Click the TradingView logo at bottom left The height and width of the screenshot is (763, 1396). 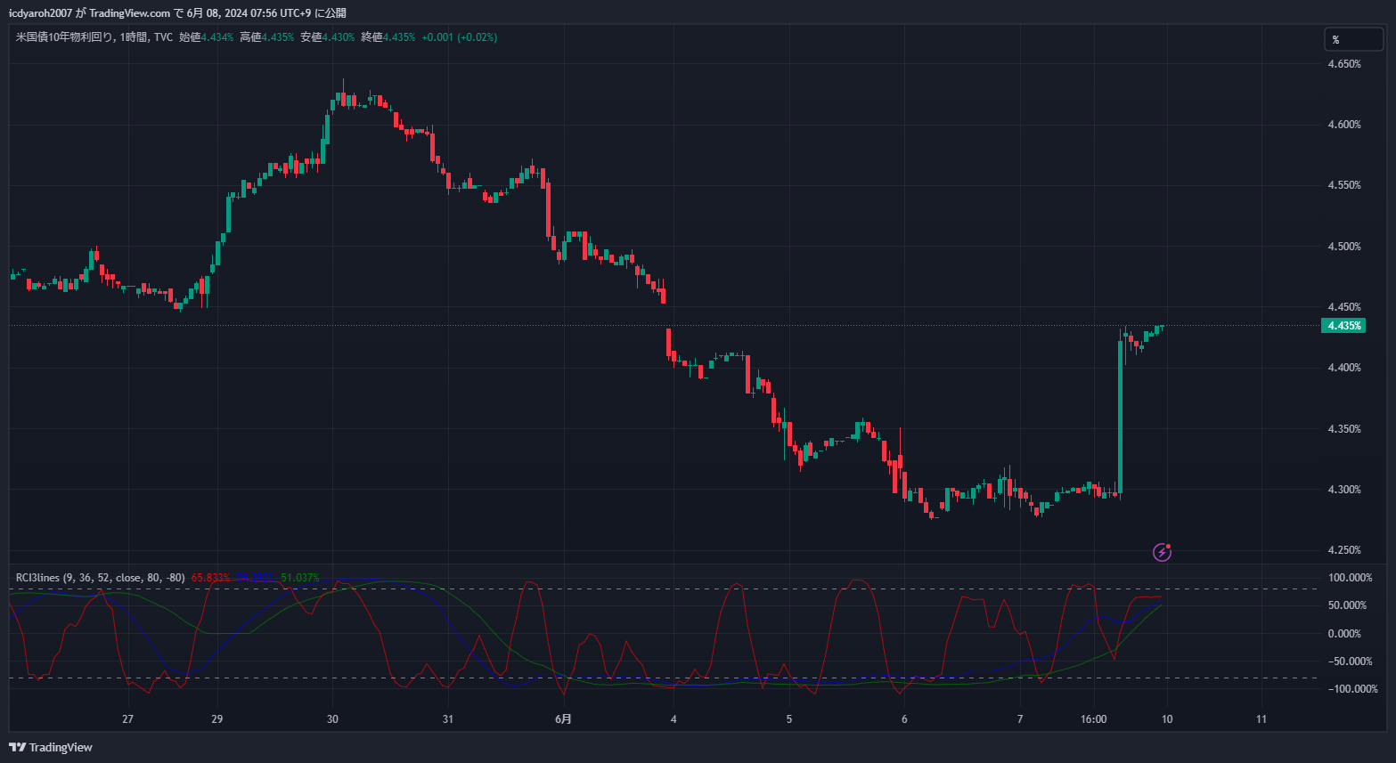click(x=51, y=747)
